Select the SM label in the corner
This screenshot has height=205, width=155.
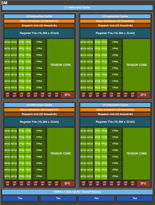click(4, 3)
